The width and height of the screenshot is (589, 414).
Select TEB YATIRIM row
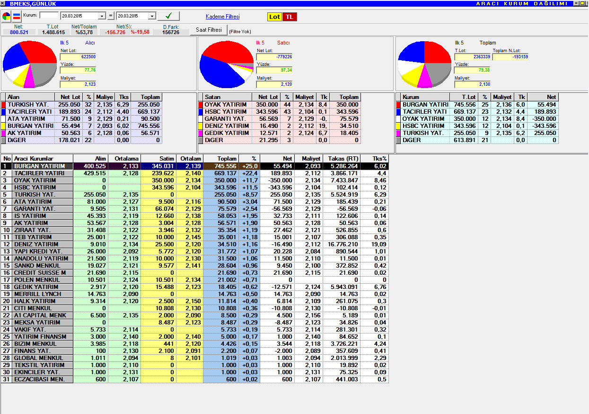(x=195, y=237)
